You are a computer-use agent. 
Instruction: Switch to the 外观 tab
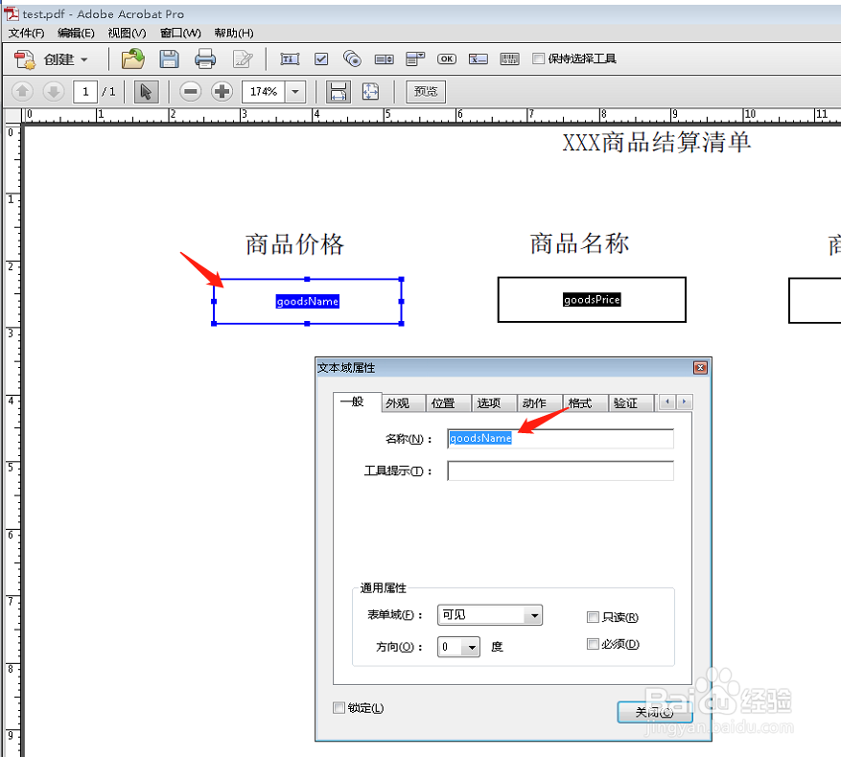(x=402, y=402)
